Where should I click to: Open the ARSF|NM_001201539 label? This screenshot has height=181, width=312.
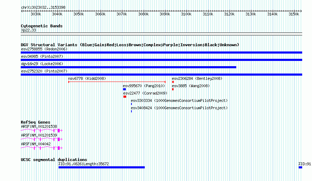(x=39, y=135)
